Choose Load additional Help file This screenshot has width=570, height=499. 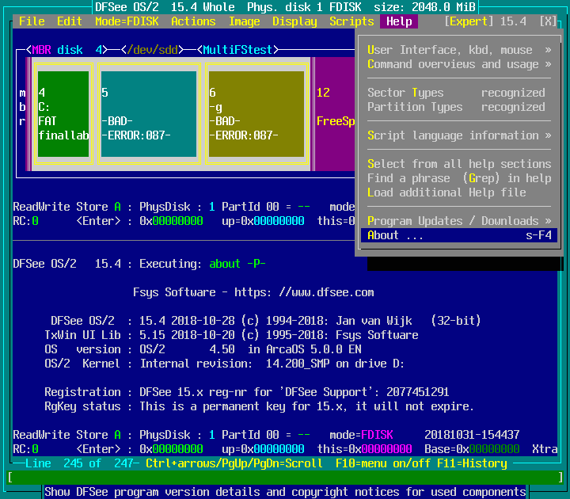(446, 192)
